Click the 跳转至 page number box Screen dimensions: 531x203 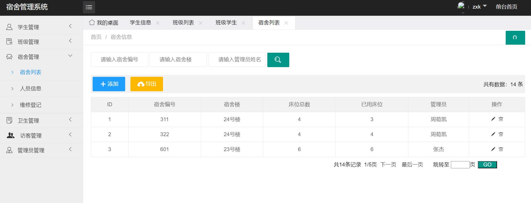[460, 165]
